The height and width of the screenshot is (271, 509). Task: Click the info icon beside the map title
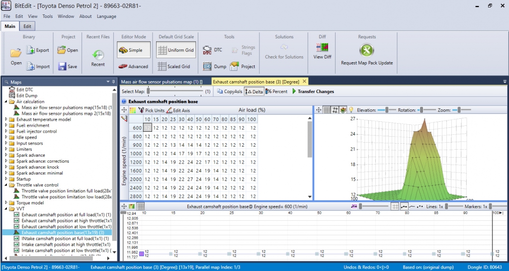click(x=124, y=101)
